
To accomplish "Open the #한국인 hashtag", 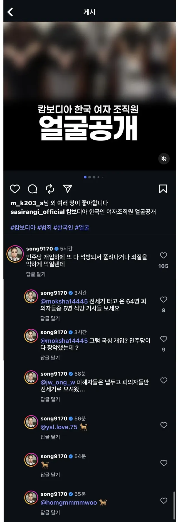I will pos(63,228).
